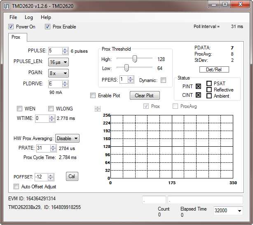Open the PGAIN dropdown showing 8x

(59, 73)
